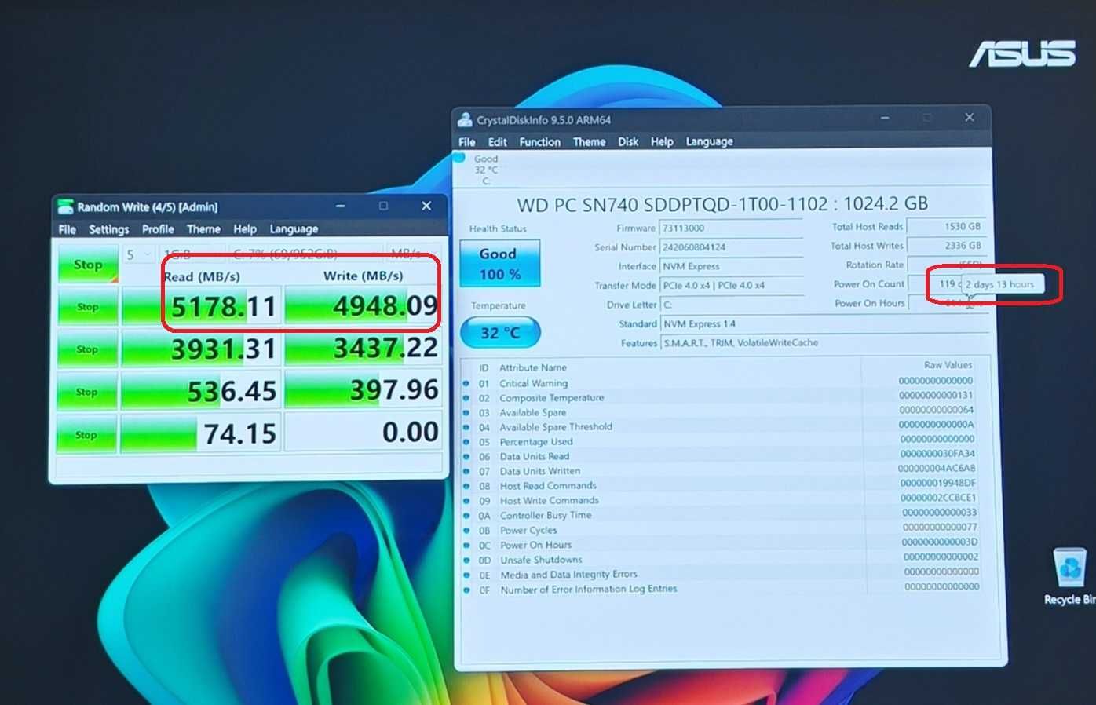Screen dimensions: 1096x705
Task: Click status dot for Available Spare Threshold
Action: point(466,428)
